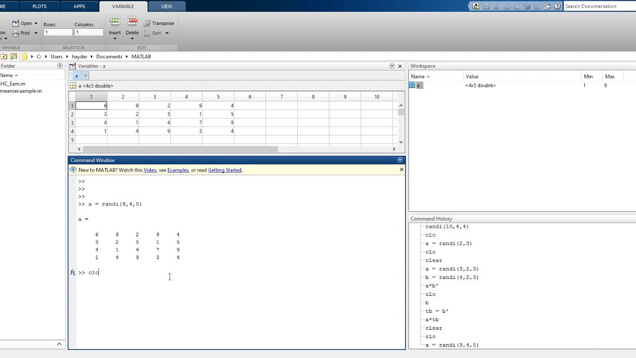Viewport: 636px width, 358px height.
Task: Switch to the PLOTS tab
Action: [x=39, y=6]
